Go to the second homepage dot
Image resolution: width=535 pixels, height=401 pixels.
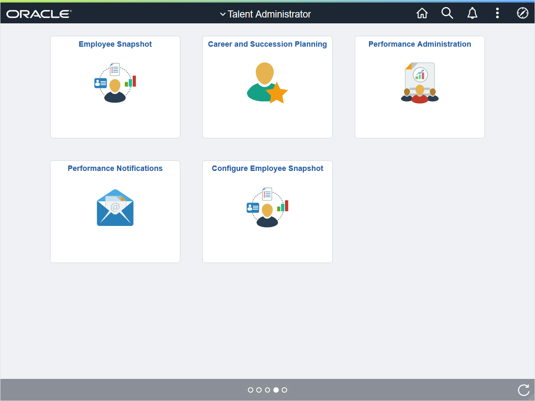(259, 390)
